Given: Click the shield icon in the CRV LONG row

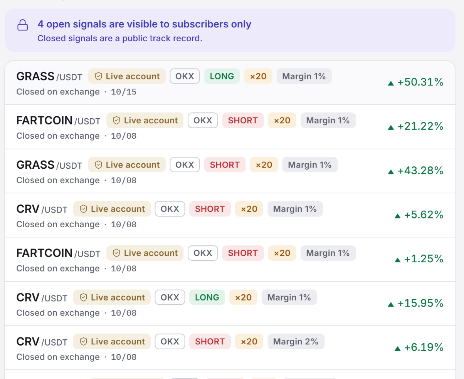Looking at the screenshot, I should tap(84, 297).
